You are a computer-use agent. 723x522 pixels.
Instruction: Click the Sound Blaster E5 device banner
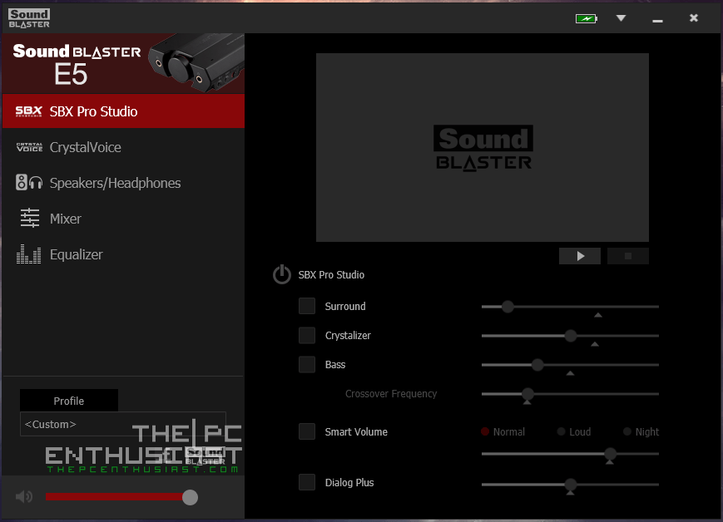pos(124,63)
